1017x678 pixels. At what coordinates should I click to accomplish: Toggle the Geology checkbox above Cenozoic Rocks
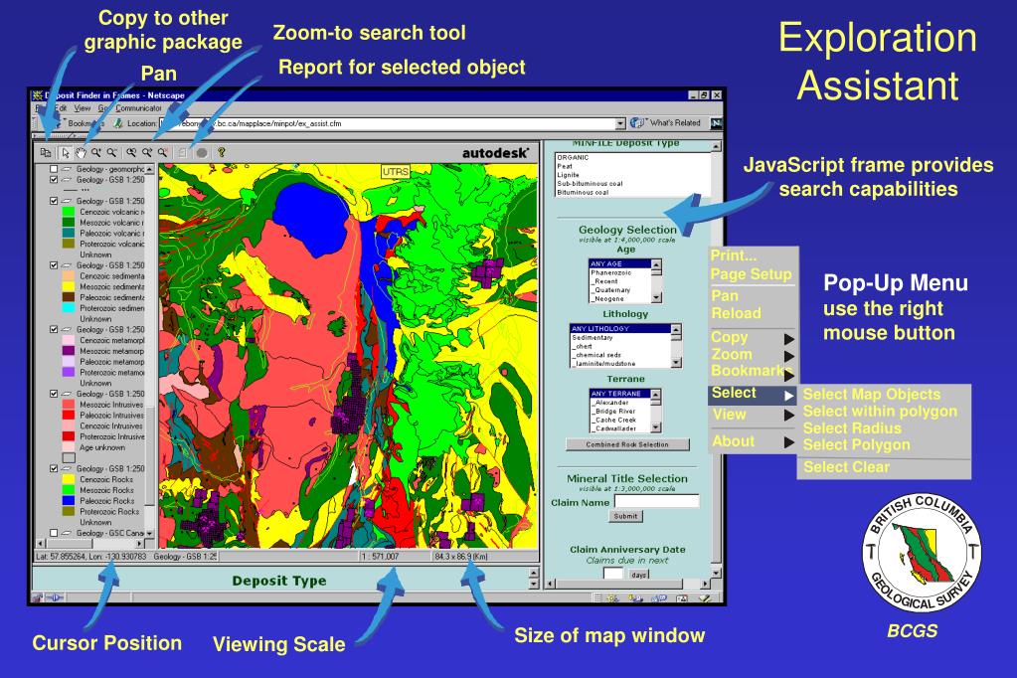tap(54, 468)
